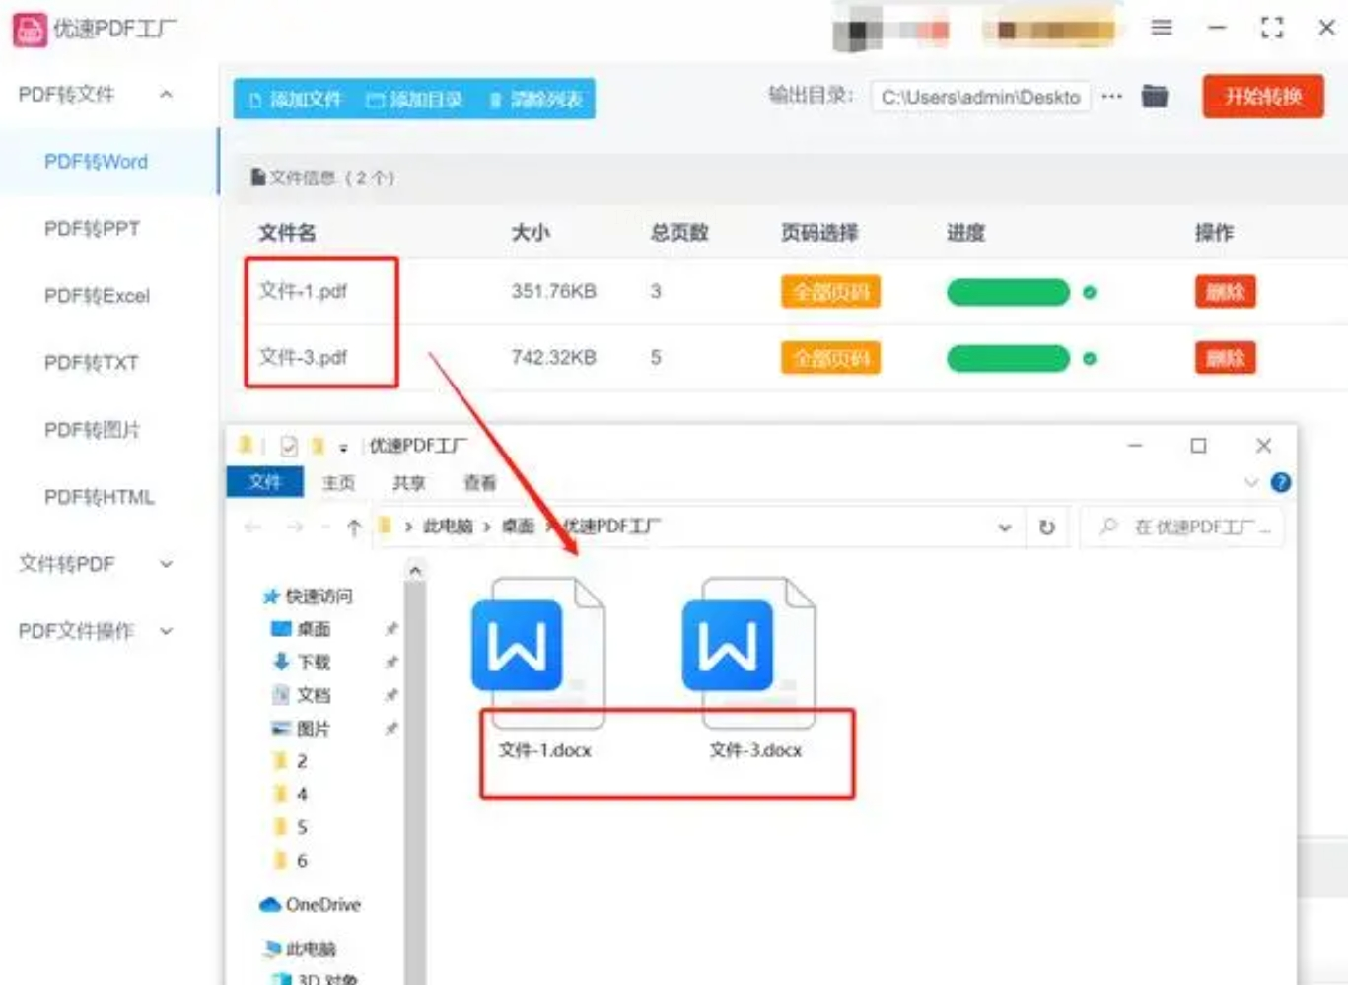Screen dimensions: 1348x985
Task: Start conversion with the 开始转换 button
Action: point(1263,97)
